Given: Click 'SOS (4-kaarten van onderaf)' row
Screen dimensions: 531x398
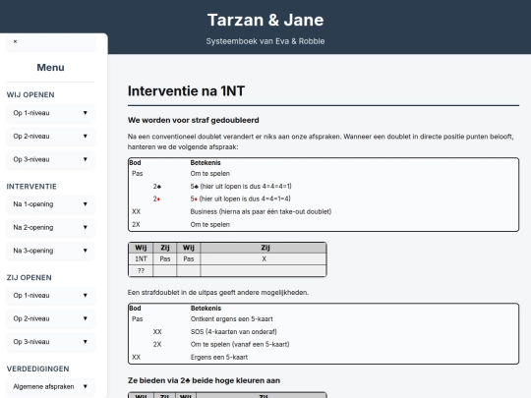Looking at the screenshot, I should pyautogui.click(x=324, y=332).
